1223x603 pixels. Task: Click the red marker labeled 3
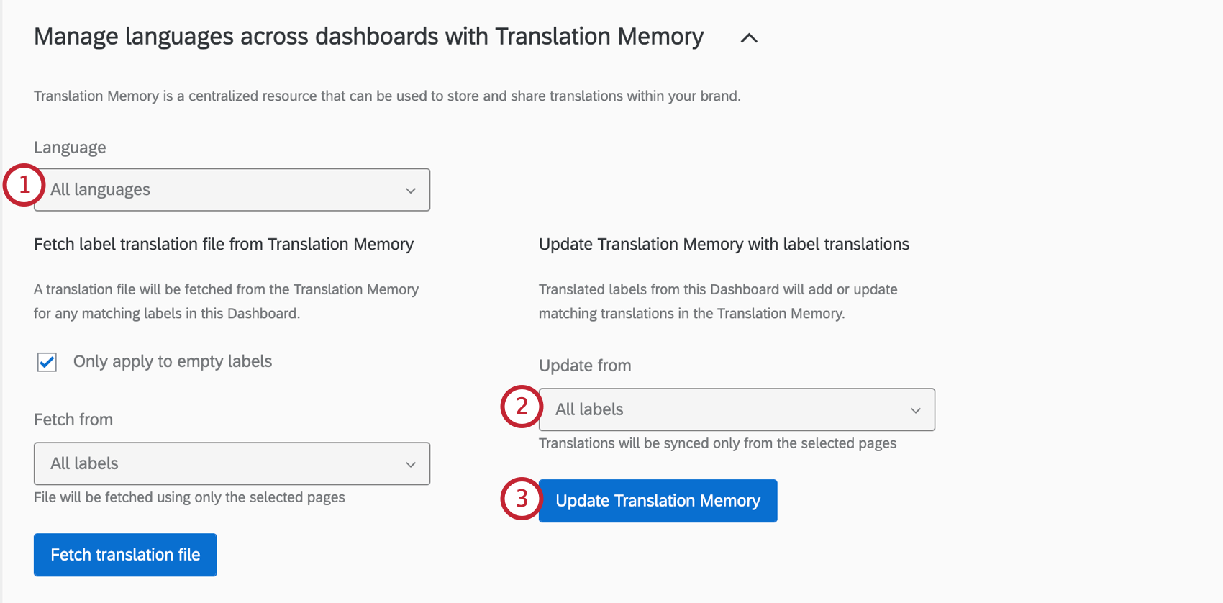pyautogui.click(x=521, y=498)
